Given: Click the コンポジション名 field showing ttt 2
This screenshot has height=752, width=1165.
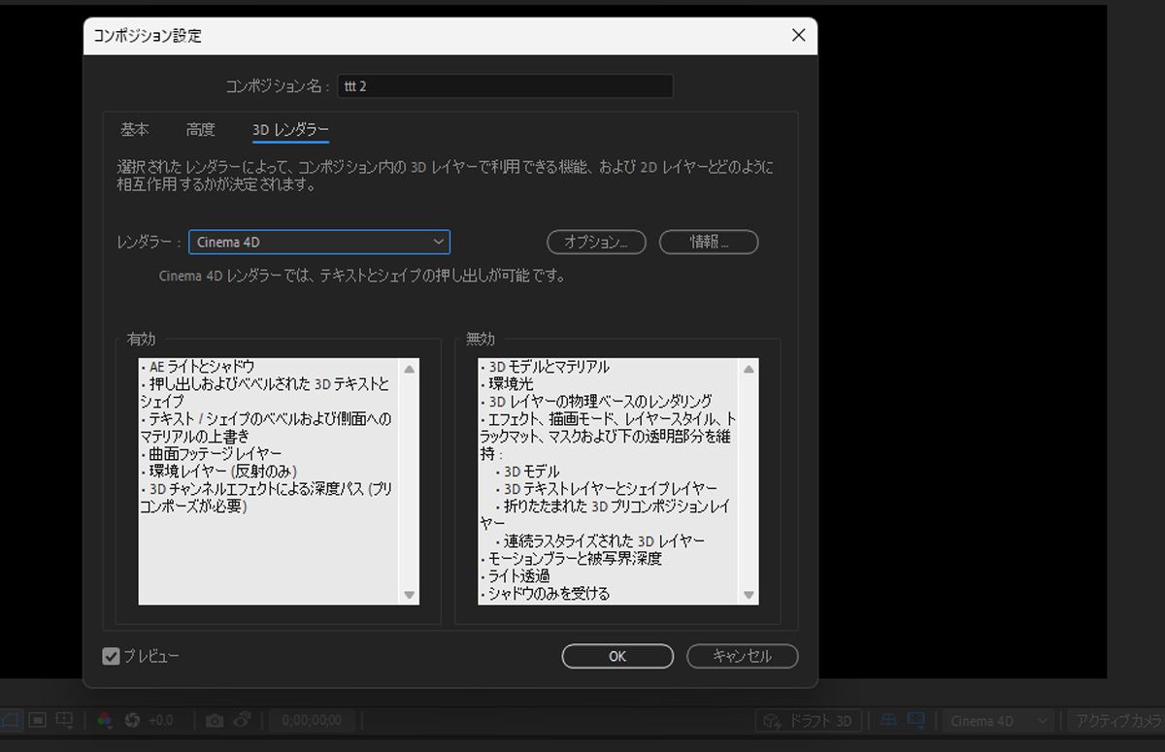Looking at the screenshot, I should point(505,85).
